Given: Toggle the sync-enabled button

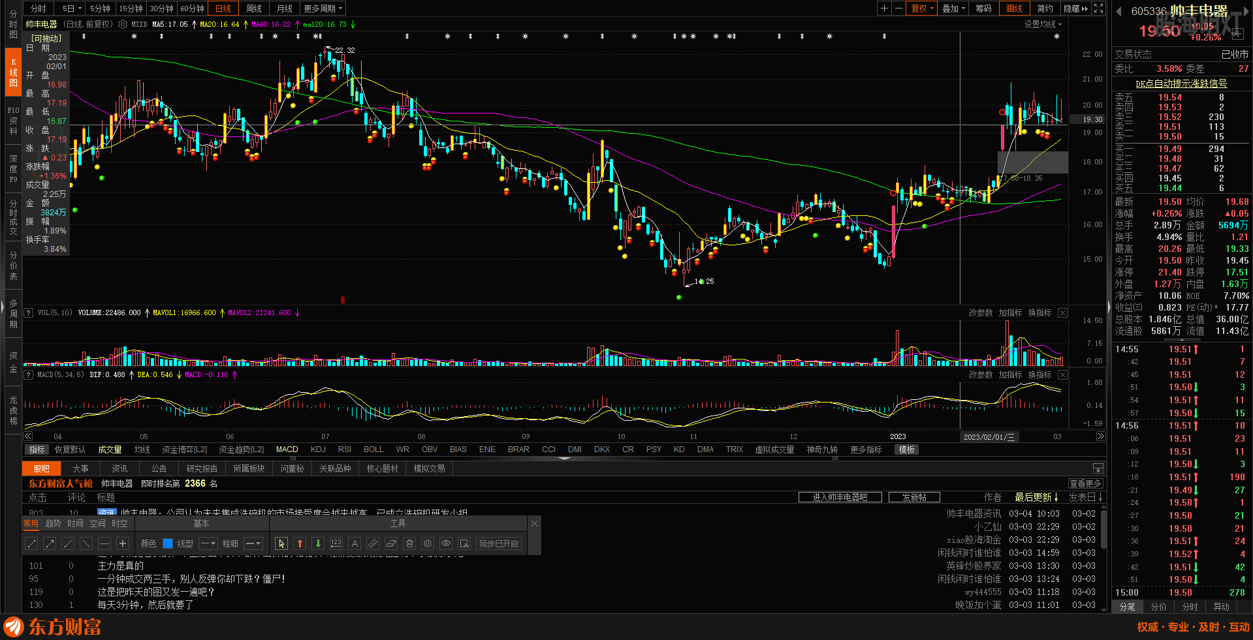Looking at the screenshot, I should pos(499,543).
